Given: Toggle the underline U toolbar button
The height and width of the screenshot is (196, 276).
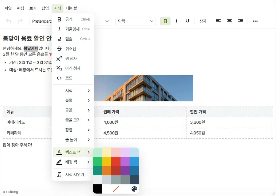Looking at the screenshot, I should pos(187,21).
